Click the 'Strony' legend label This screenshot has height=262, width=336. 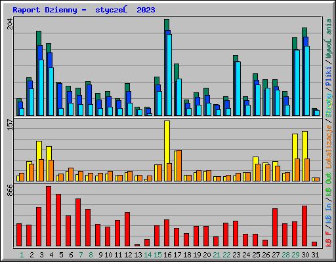point(329,105)
